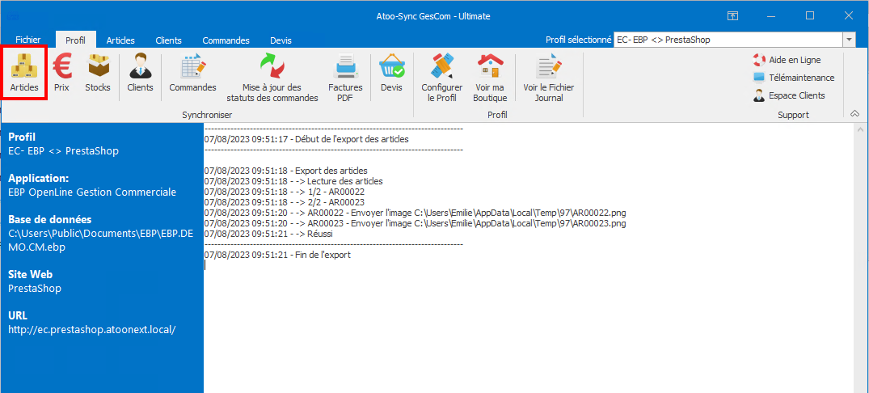Switch to the Profil tab
The height and width of the screenshot is (393, 869).
(x=75, y=40)
